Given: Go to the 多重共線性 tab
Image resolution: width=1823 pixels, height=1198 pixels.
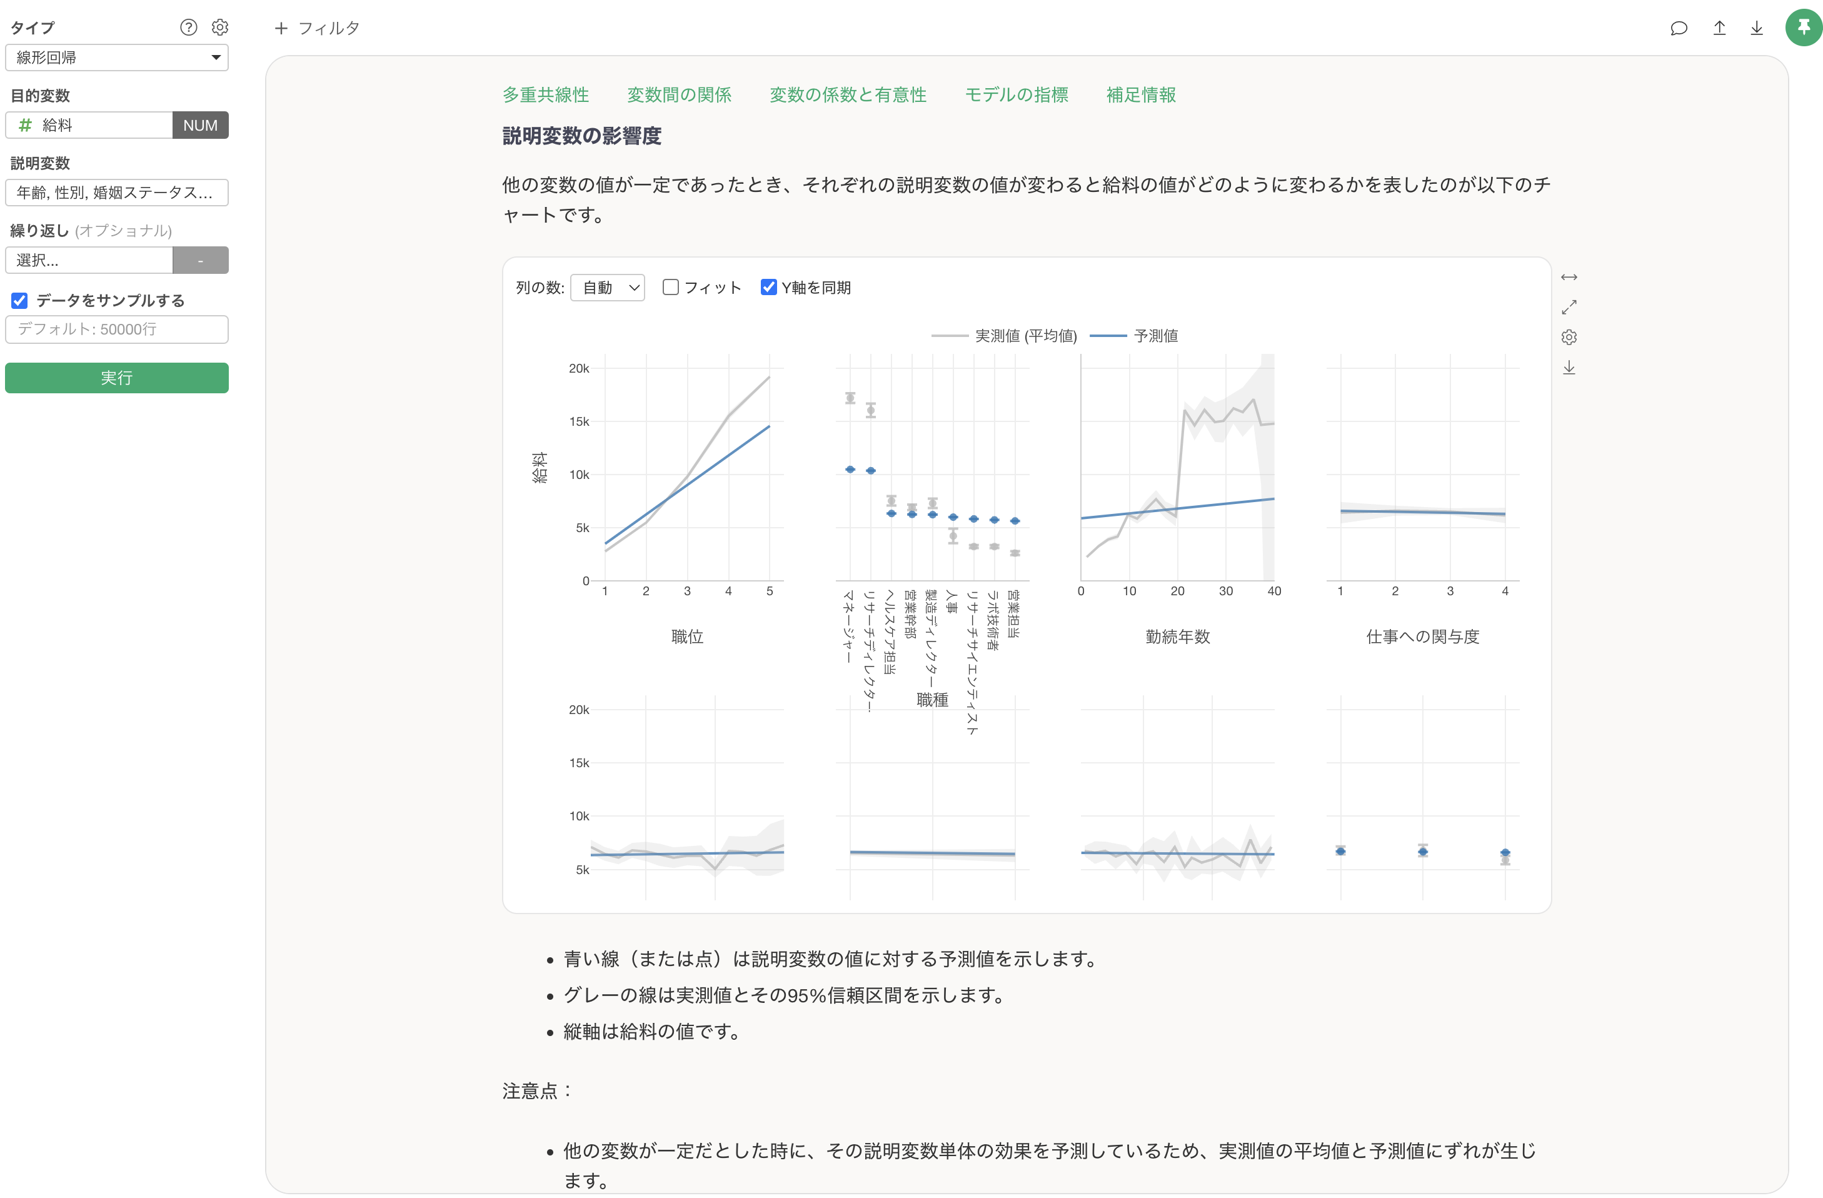Looking at the screenshot, I should click(545, 95).
